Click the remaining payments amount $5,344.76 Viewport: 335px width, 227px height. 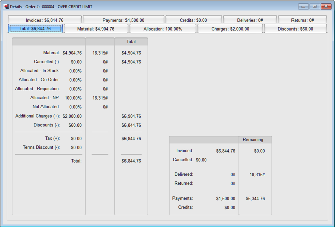coord(255,199)
